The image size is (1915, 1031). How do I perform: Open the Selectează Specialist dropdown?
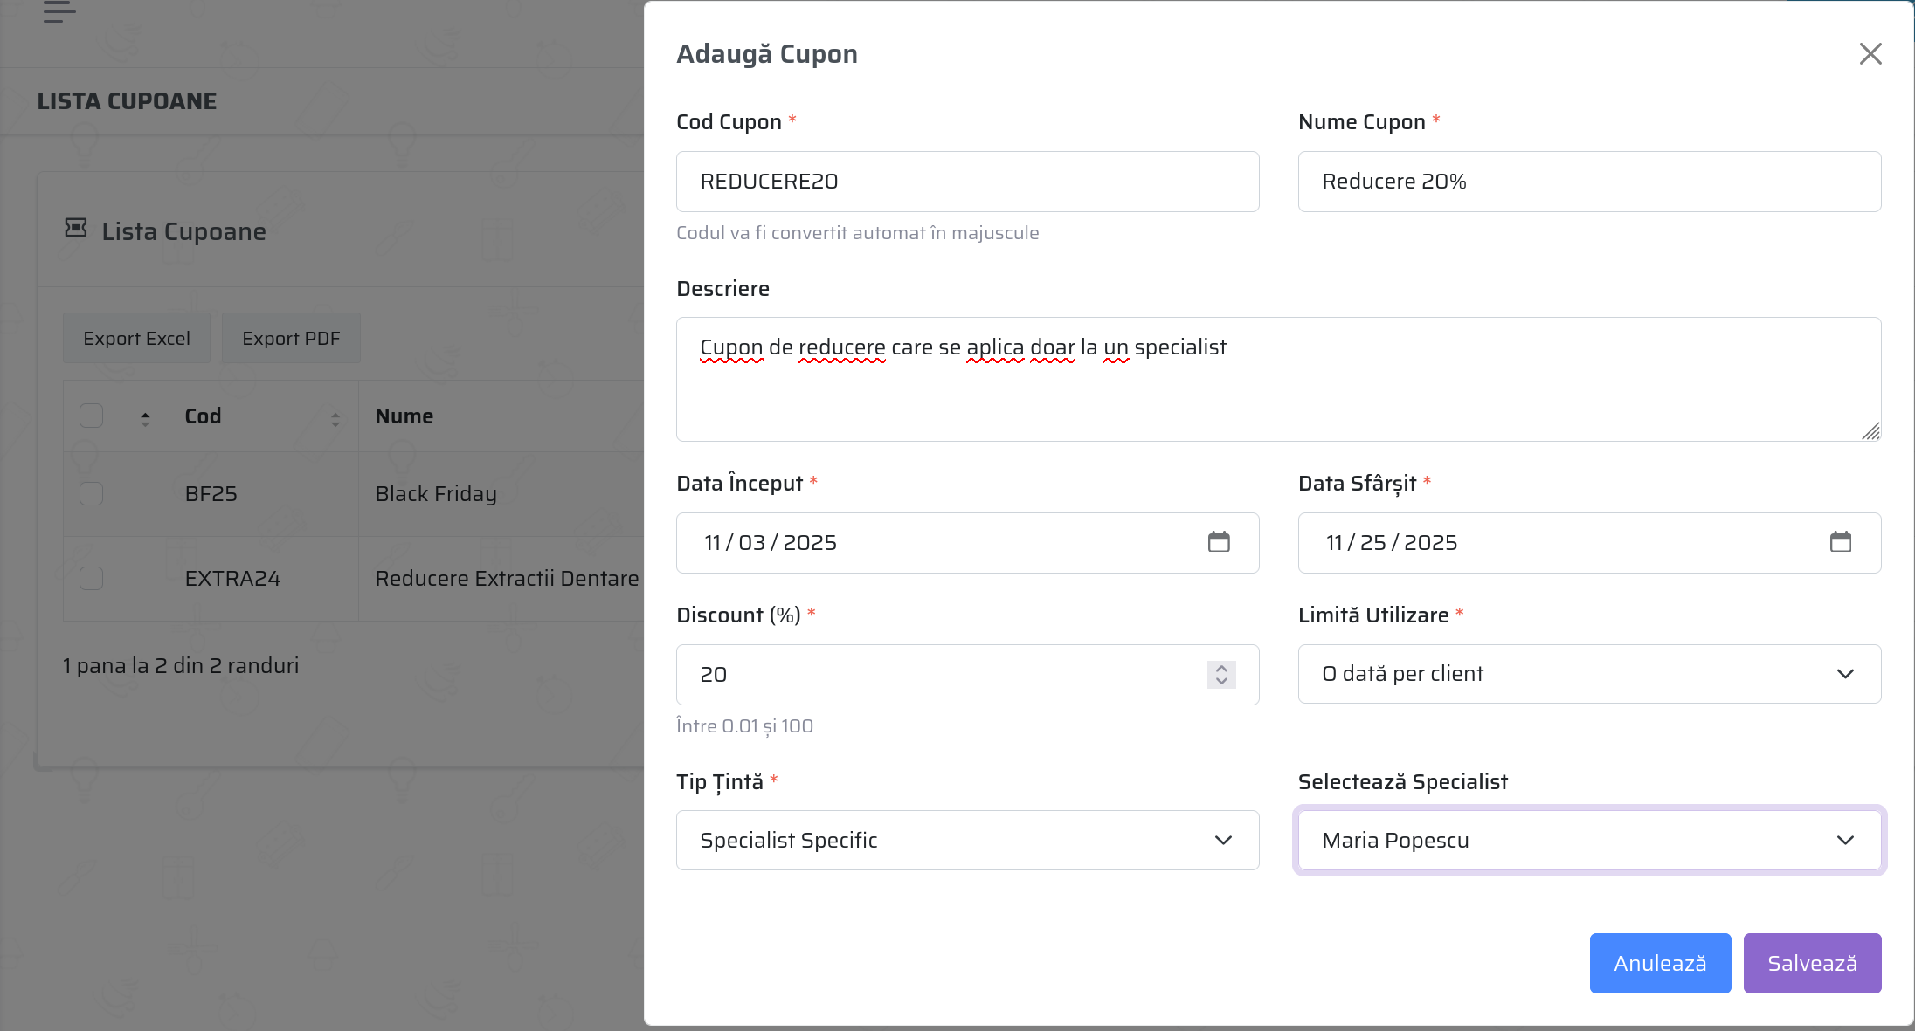pos(1588,841)
